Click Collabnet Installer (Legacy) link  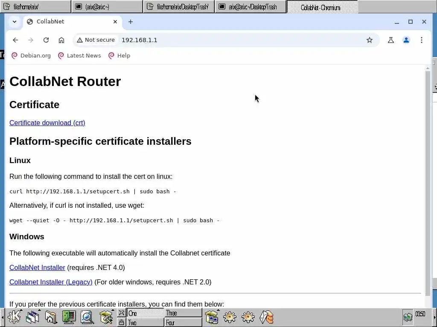click(x=51, y=282)
